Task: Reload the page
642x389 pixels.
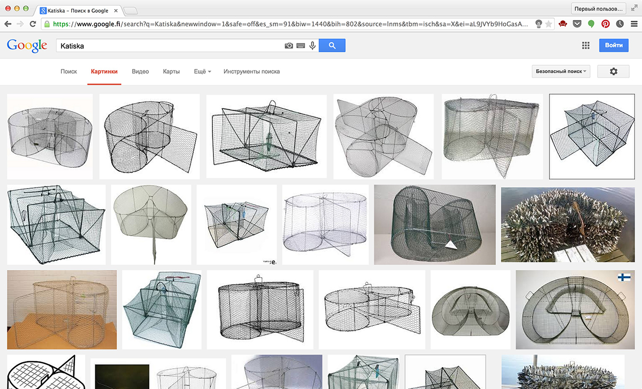Action: (33, 24)
